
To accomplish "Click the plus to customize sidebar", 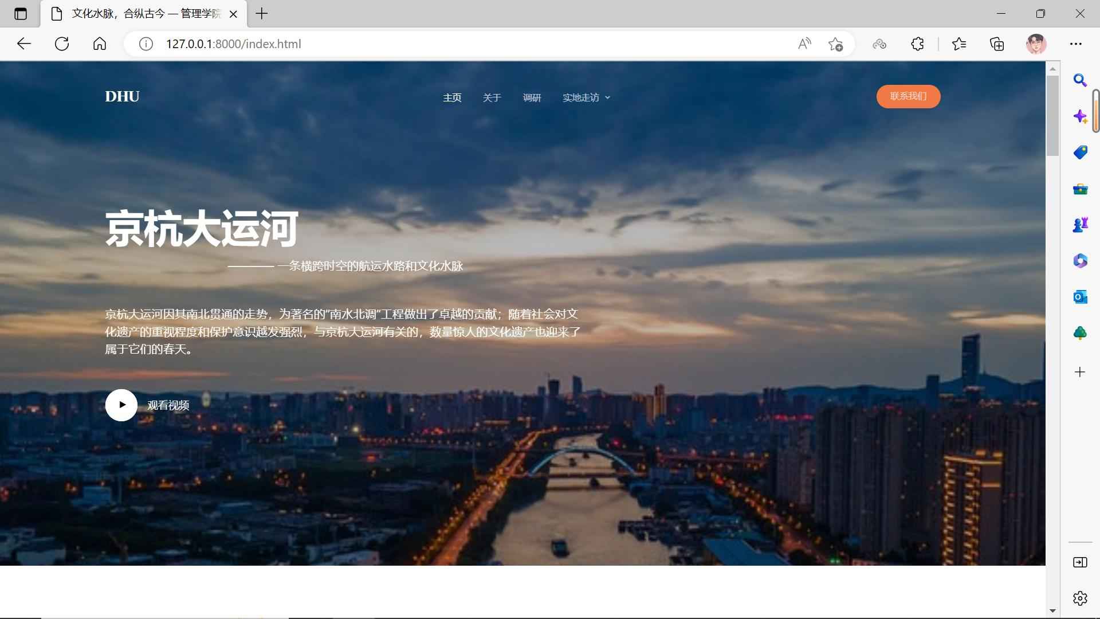I will point(1080,372).
